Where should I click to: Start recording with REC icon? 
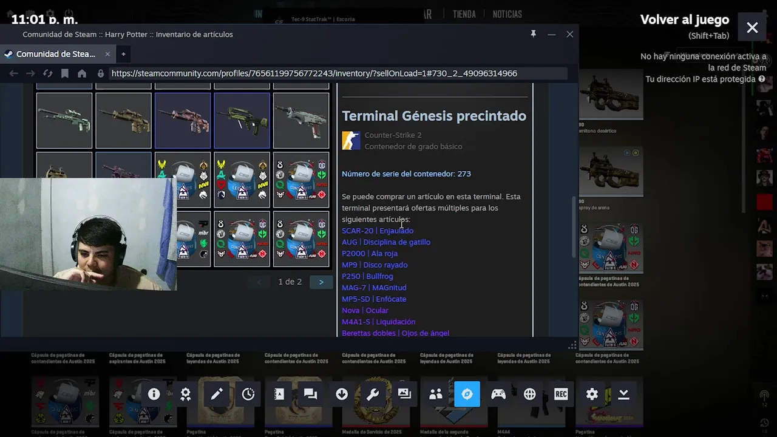(561, 394)
